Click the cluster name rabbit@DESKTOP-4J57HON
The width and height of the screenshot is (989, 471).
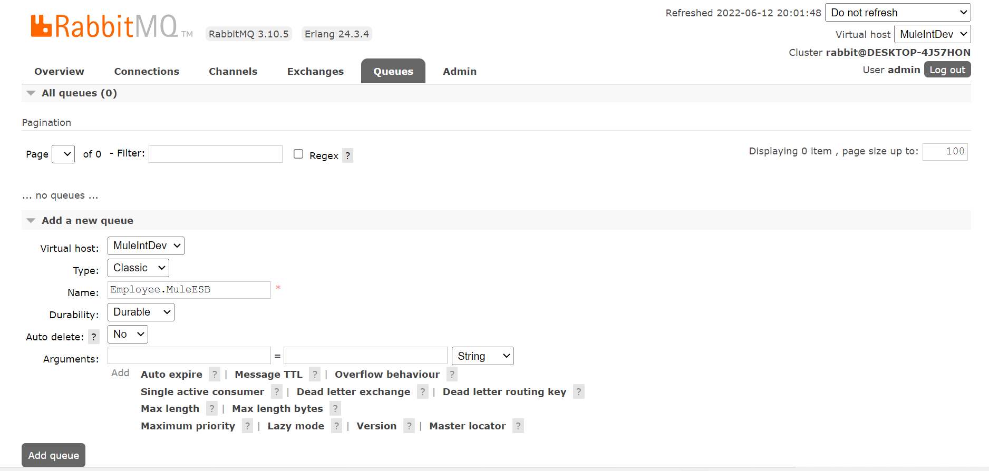(x=898, y=52)
